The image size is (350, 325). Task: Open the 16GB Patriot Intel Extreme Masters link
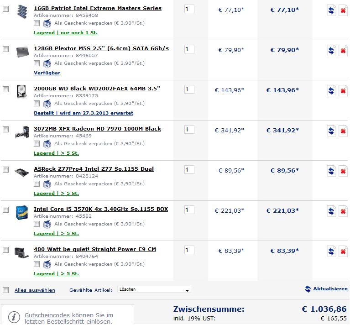98,8
